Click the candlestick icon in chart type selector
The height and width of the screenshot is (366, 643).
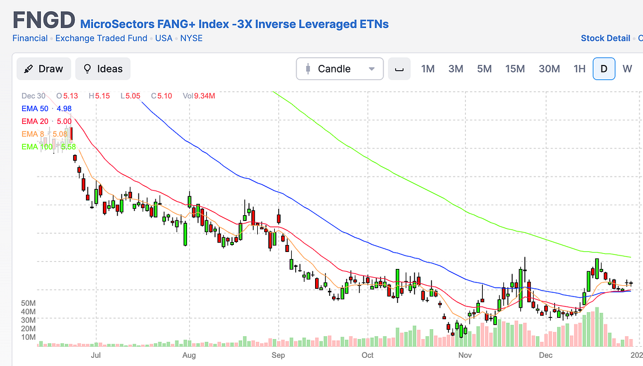(x=308, y=69)
